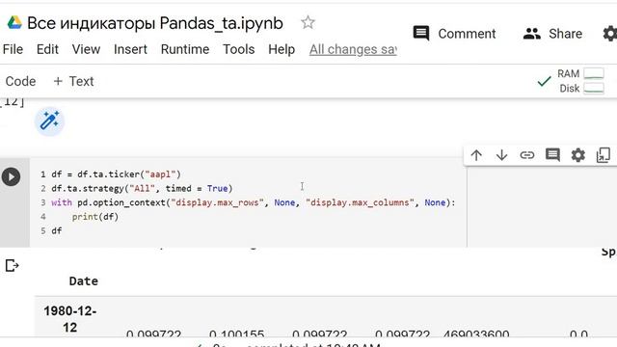Open the File menu
The image size is (617, 347).
tap(13, 49)
